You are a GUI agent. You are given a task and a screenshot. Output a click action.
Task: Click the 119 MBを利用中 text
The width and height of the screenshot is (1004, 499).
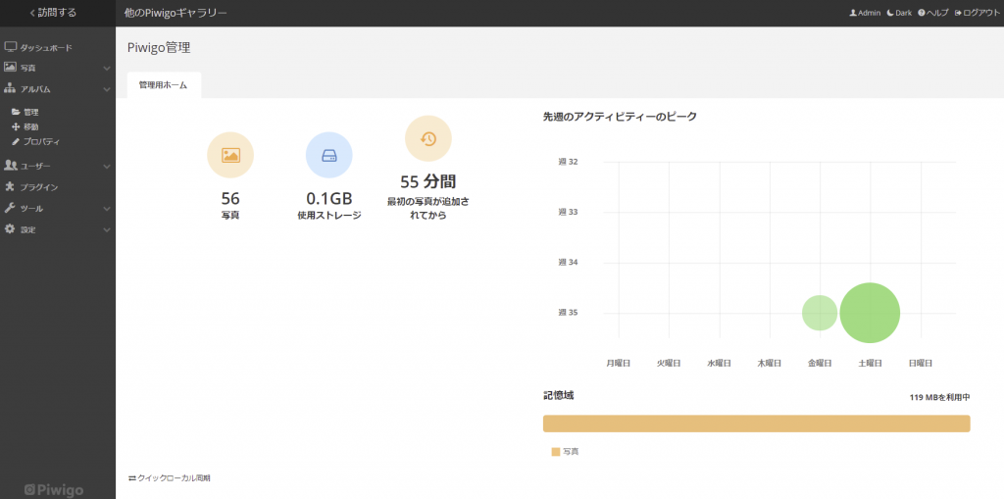click(939, 397)
